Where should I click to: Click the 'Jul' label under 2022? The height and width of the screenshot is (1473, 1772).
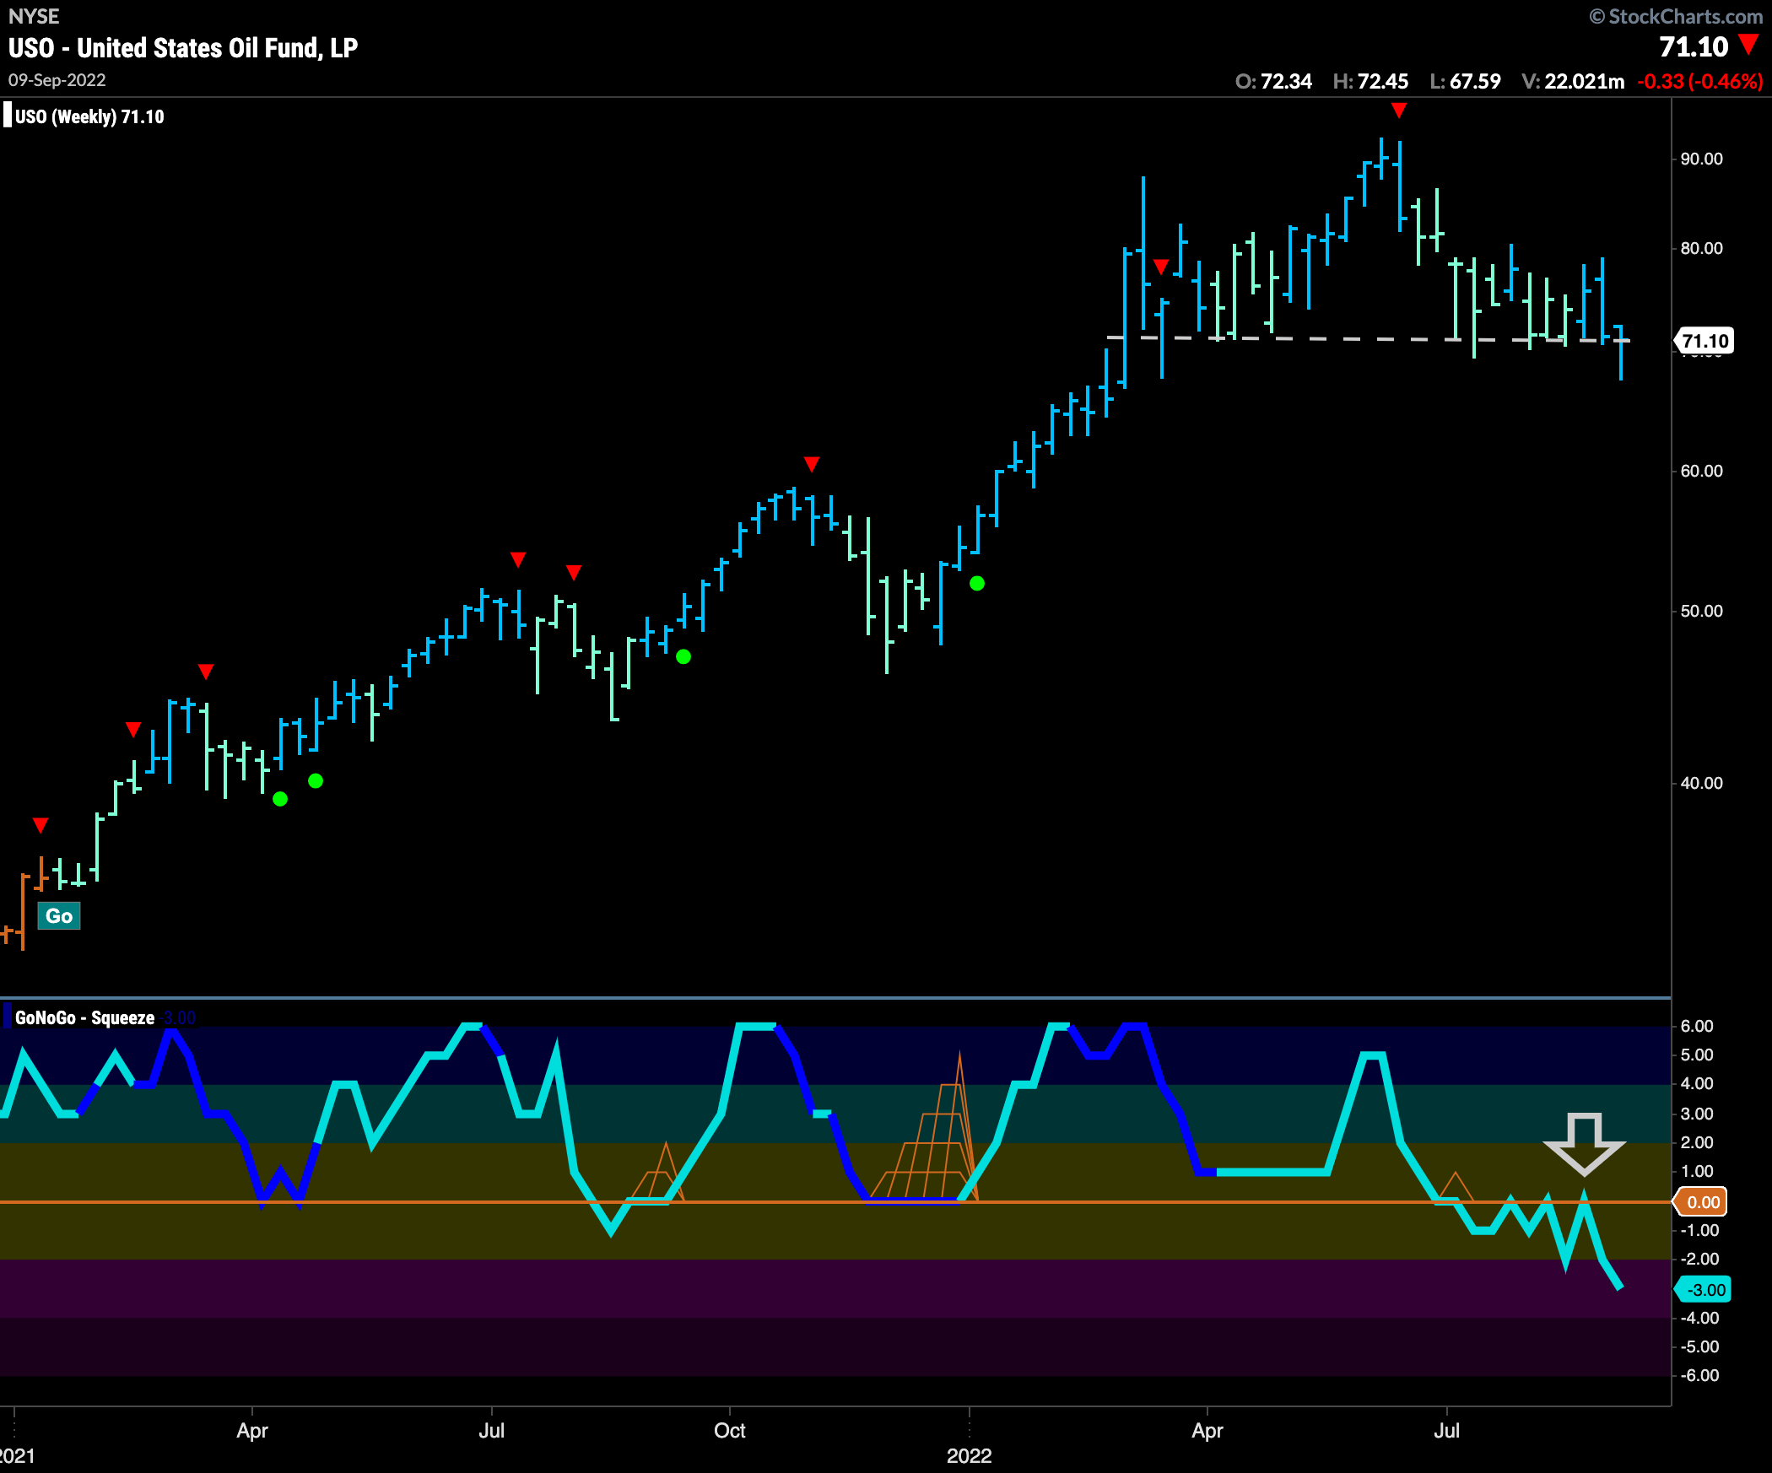pos(1446,1430)
